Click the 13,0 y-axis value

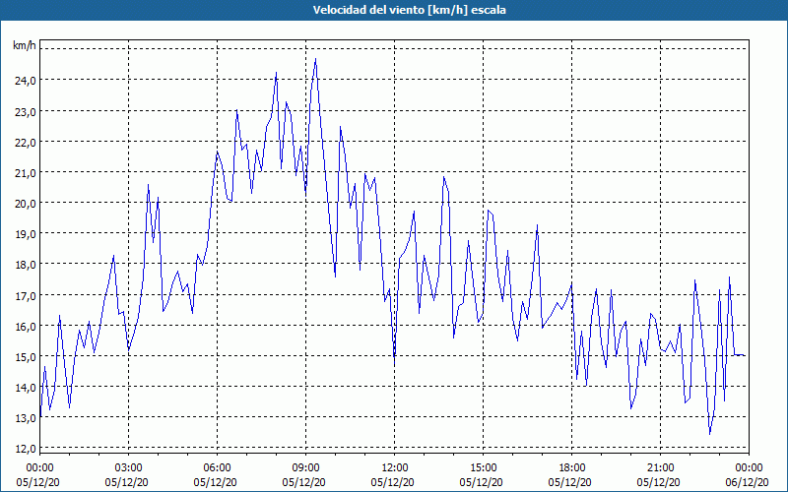(x=26, y=417)
